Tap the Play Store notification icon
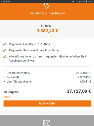The width and height of the screenshot is (94, 126). 9,2
